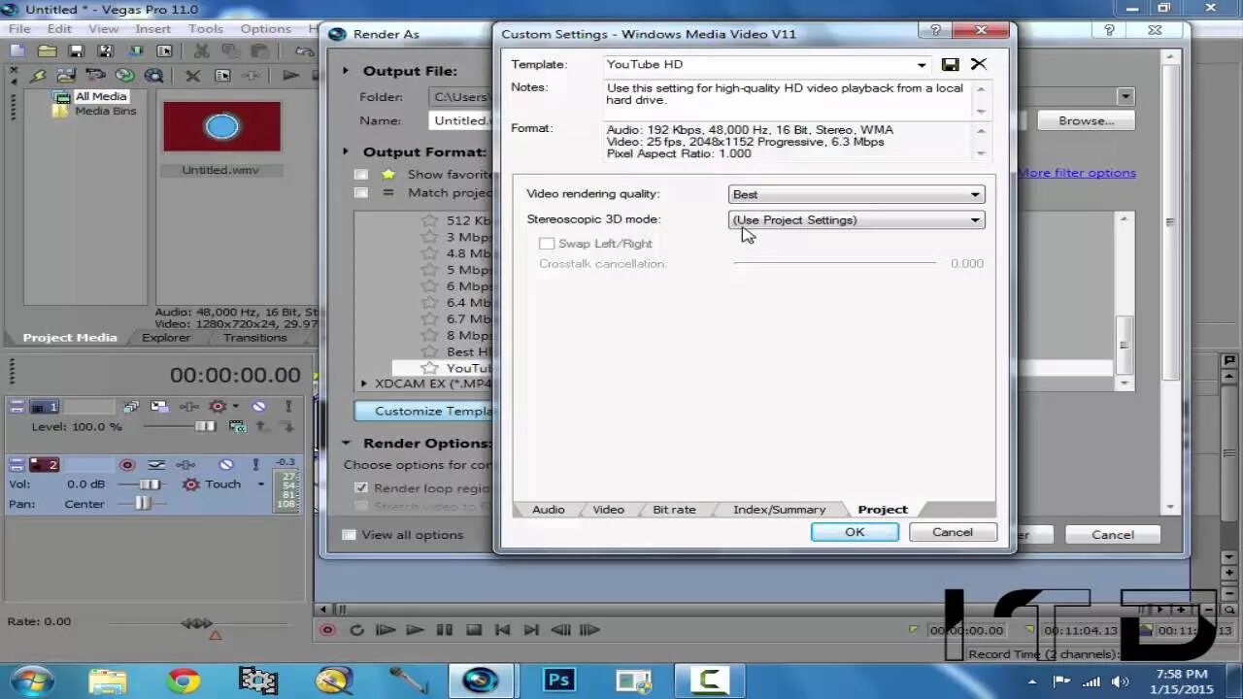Click the Go to End icon
The width and height of the screenshot is (1243, 699).
point(531,630)
